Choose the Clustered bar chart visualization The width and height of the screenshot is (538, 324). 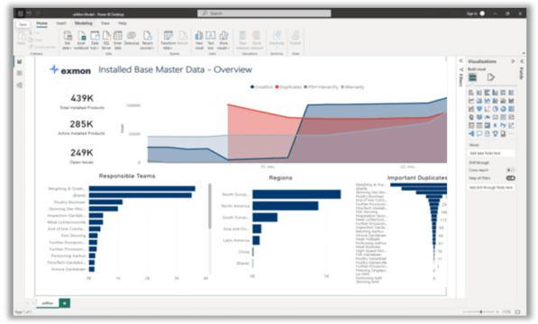(487, 93)
